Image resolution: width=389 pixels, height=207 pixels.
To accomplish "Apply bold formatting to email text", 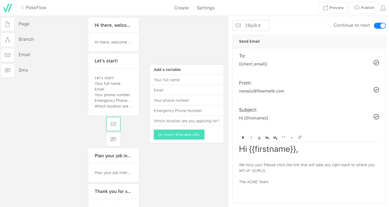I will pos(243,138).
